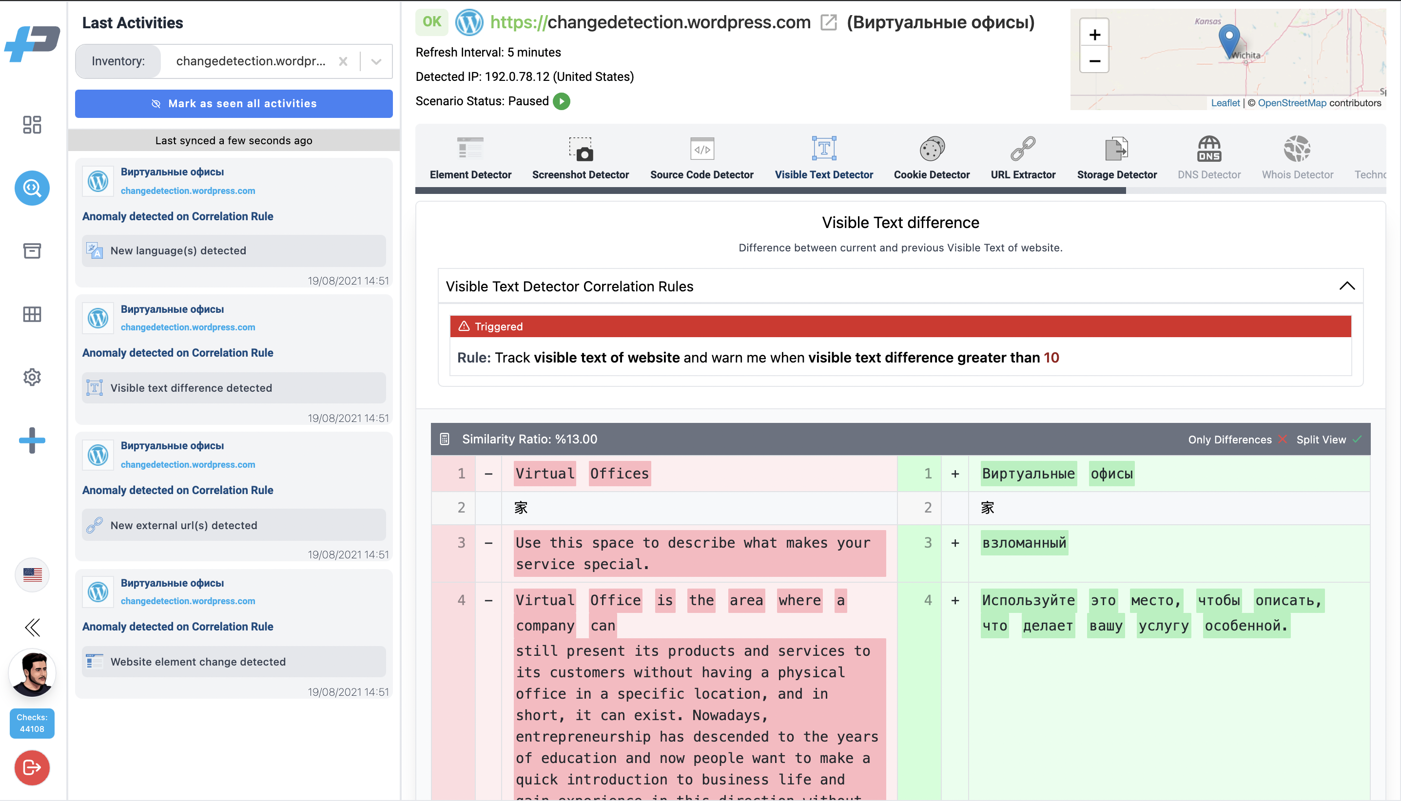
Task: Switch to the Storage Detector tab
Action: [x=1116, y=158]
